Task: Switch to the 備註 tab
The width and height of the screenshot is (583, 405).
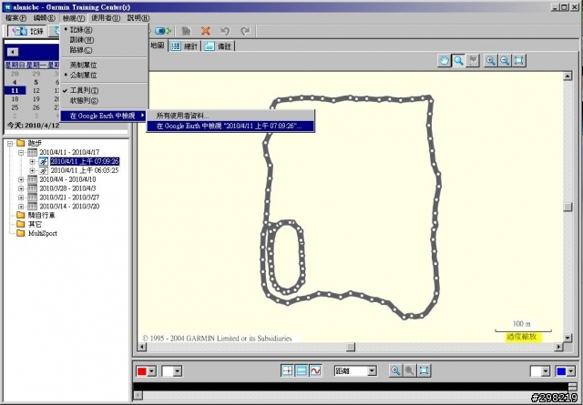Action: [x=219, y=46]
